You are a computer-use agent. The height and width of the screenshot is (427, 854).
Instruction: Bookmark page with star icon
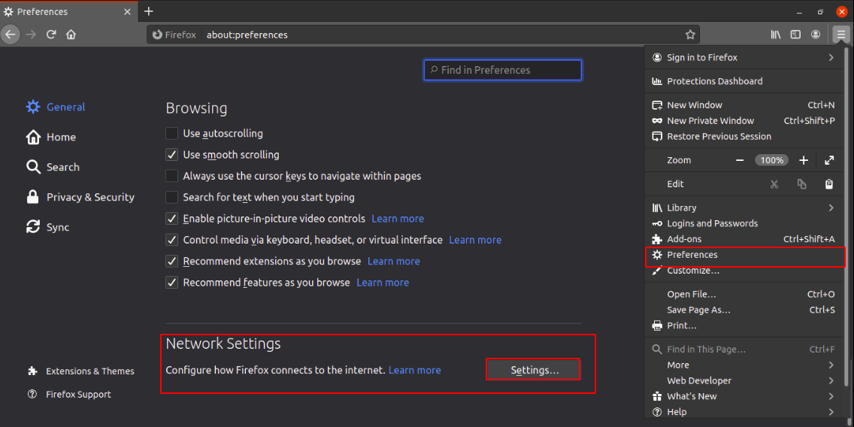click(x=690, y=35)
